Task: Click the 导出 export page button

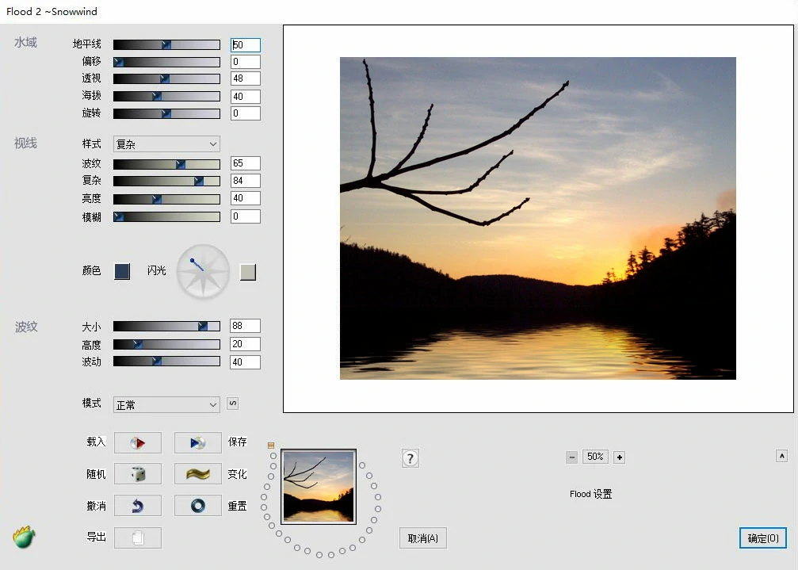Action: click(137, 538)
